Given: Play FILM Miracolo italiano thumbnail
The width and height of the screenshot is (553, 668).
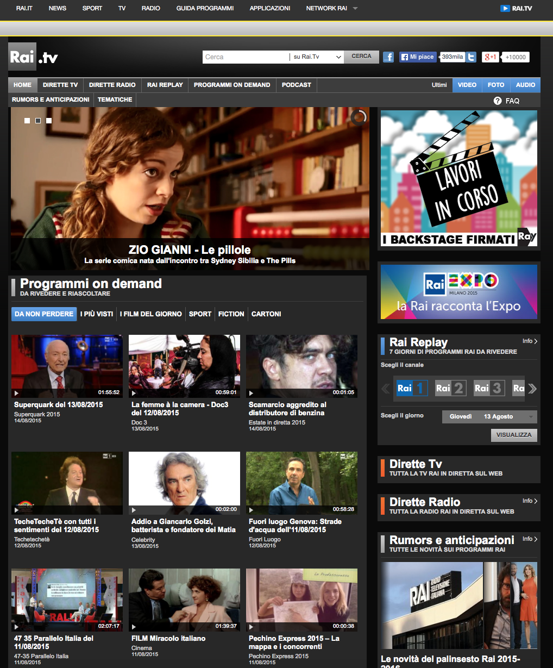Looking at the screenshot, I should (x=184, y=600).
